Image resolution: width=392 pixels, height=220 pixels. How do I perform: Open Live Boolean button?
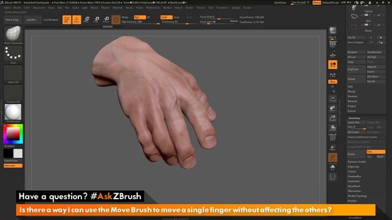[x=51, y=20]
